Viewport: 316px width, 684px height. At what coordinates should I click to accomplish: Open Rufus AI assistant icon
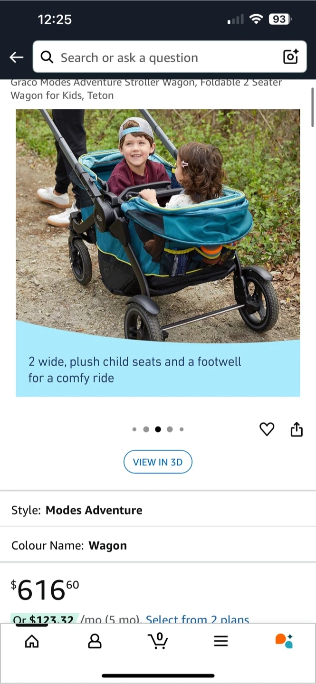pyautogui.click(x=284, y=641)
